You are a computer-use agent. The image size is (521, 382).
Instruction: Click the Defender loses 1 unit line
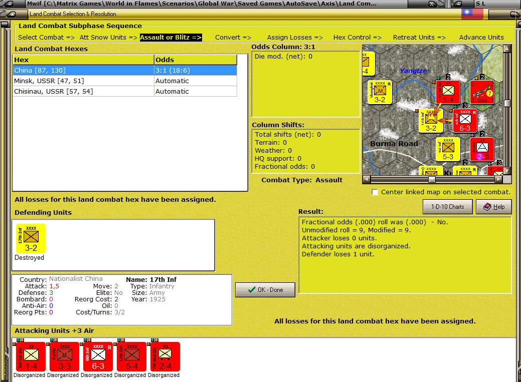click(x=338, y=254)
